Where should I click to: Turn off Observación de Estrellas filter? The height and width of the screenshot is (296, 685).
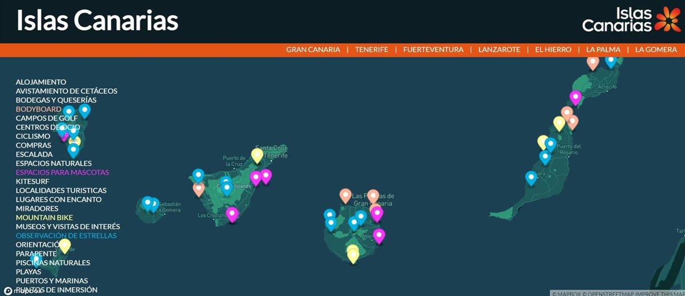pyautogui.click(x=66, y=236)
